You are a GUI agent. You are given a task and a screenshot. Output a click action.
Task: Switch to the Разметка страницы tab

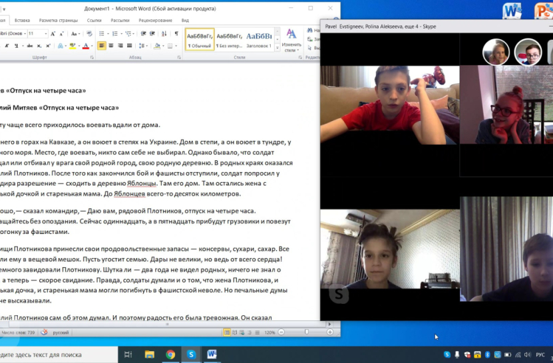(58, 21)
